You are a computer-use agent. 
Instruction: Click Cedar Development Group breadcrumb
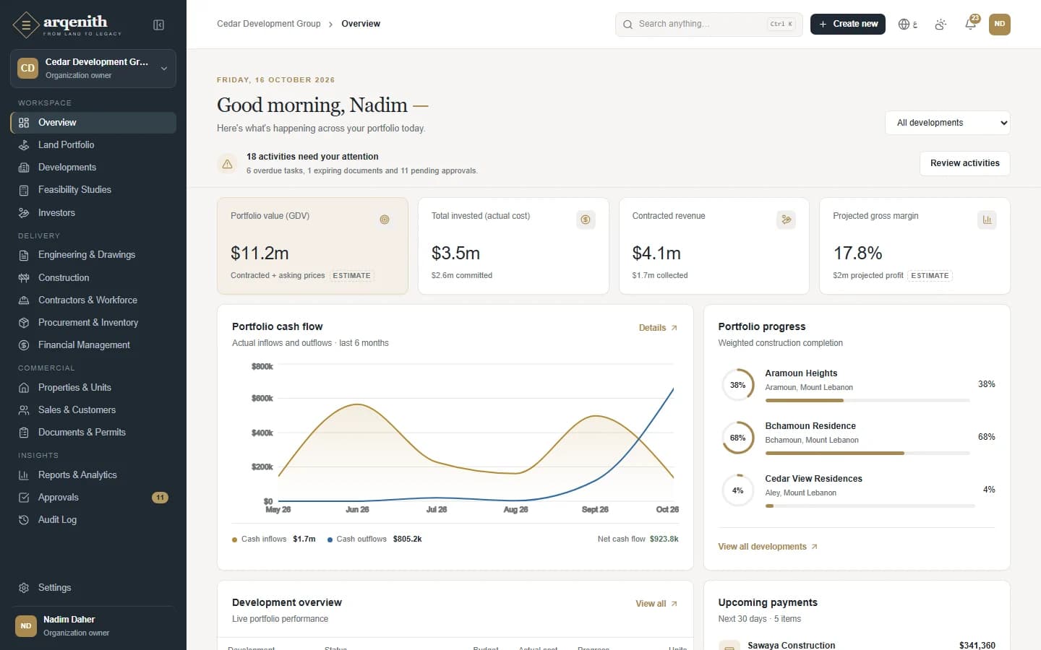point(269,24)
